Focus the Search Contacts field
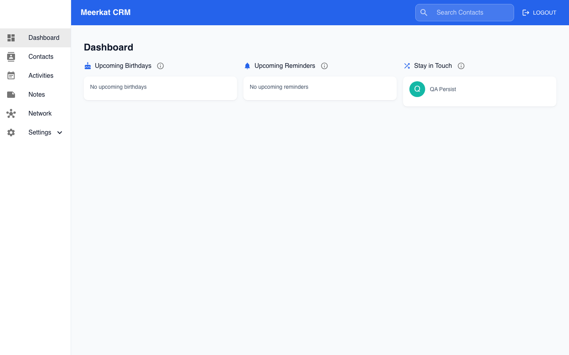 (465, 13)
